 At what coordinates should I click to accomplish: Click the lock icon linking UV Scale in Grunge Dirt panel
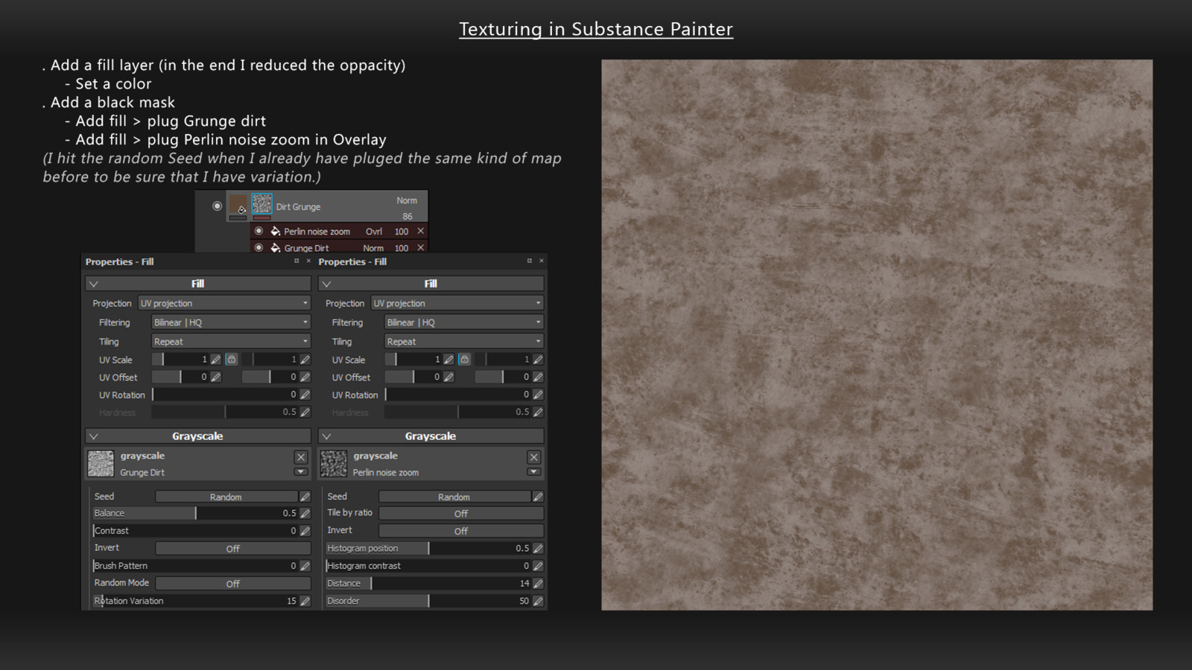click(x=232, y=360)
